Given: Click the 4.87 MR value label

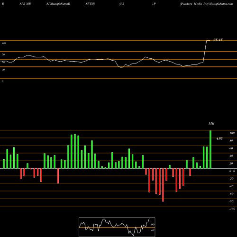Looking at the screenshot, I should (219, 138).
